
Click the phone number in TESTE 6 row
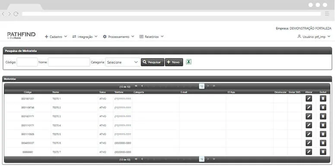click(123, 143)
